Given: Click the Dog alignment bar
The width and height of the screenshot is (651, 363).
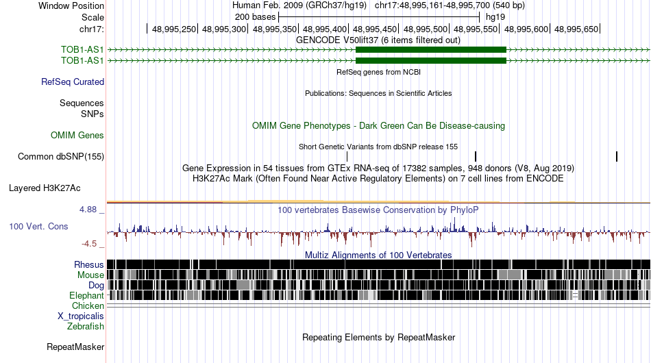Looking at the screenshot, I should click(378, 285).
